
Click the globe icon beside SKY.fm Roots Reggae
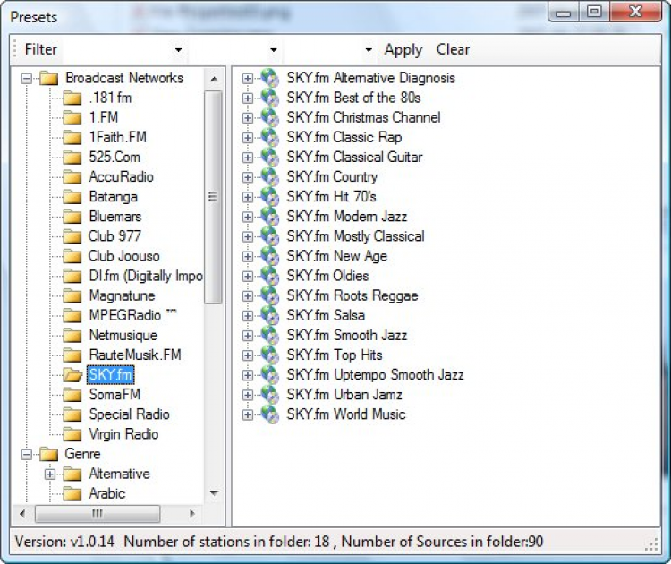[270, 295]
